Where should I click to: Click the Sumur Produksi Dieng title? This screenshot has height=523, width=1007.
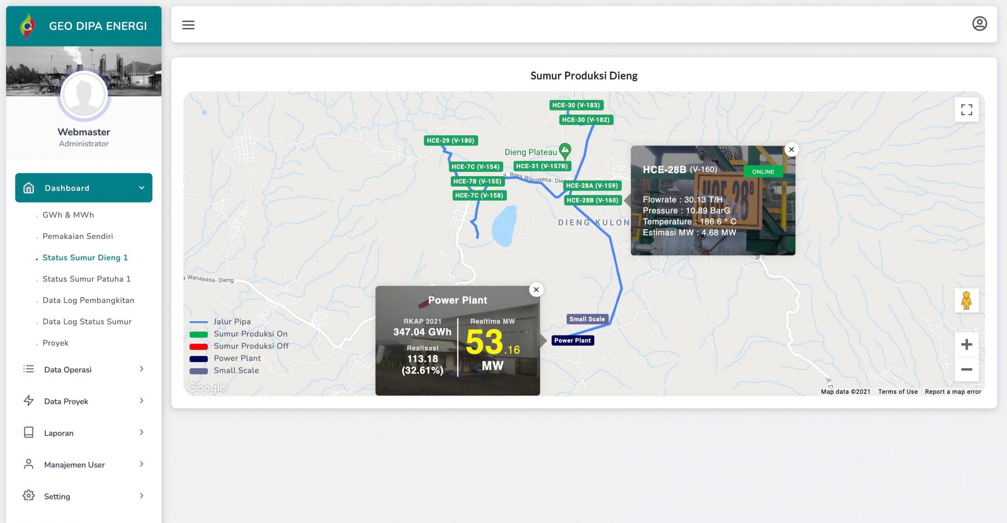click(x=584, y=76)
